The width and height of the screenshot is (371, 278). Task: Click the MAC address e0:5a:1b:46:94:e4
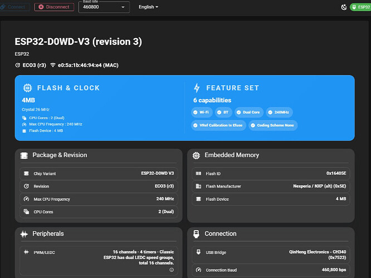point(88,65)
